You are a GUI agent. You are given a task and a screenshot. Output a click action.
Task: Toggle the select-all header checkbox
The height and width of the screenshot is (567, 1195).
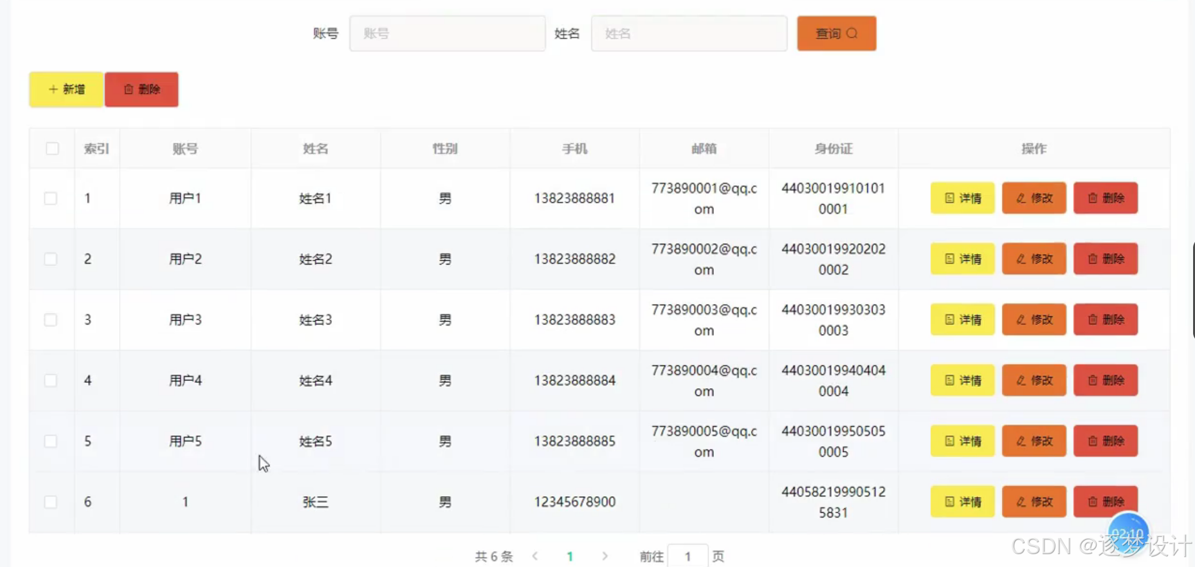[53, 149]
